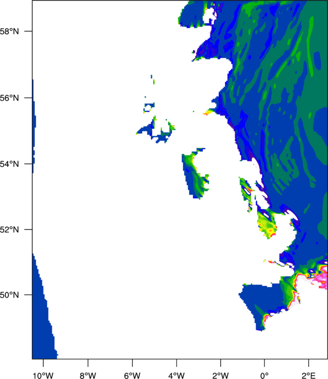The height and width of the screenshot is (379, 328).
Task: Select the 8°W longitude label
Action: pyautogui.click(x=87, y=374)
